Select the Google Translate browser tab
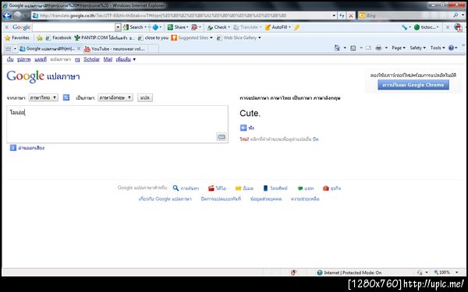This screenshot has height=292, width=468. [50, 48]
